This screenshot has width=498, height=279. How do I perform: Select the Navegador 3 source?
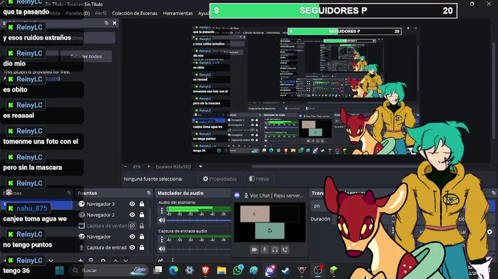(x=100, y=204)
